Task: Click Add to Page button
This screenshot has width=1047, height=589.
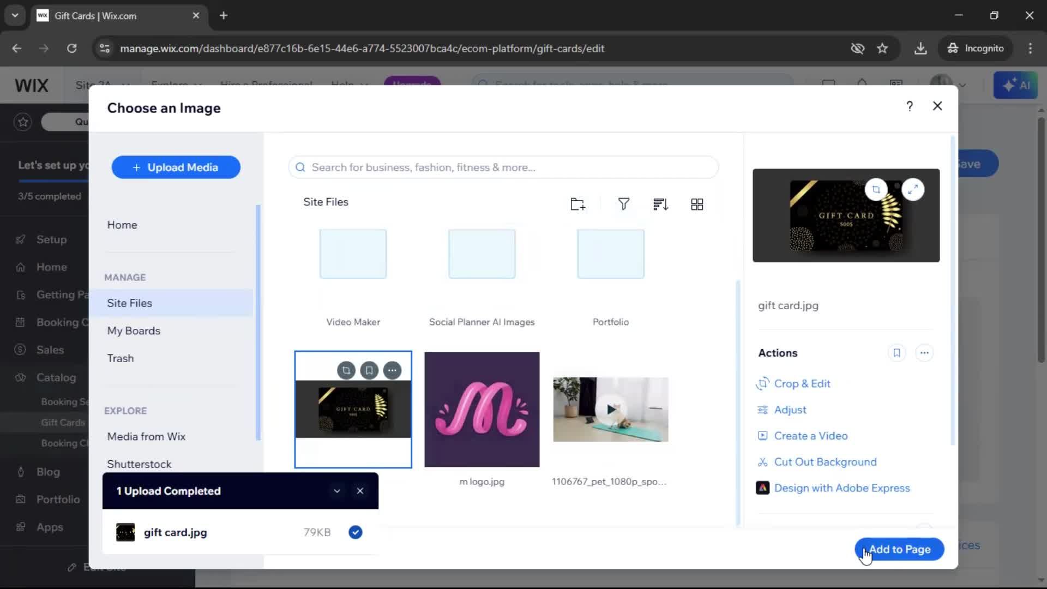Action: coord(899,549)
